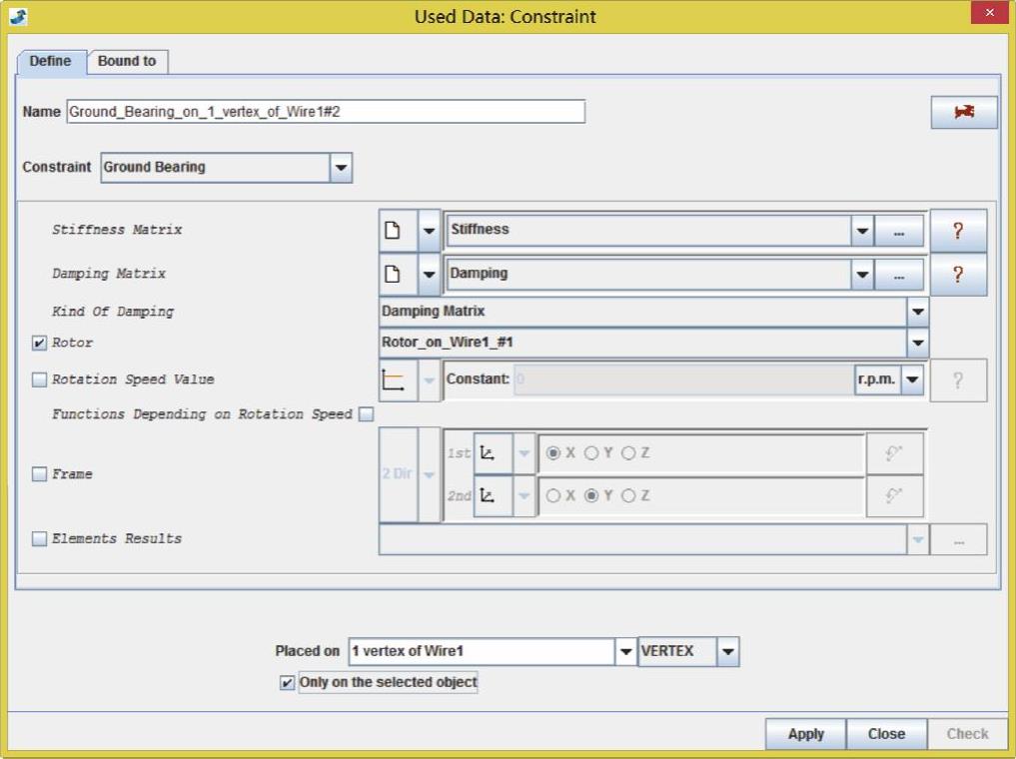Click the application icon in title bar

coord(18,16)
